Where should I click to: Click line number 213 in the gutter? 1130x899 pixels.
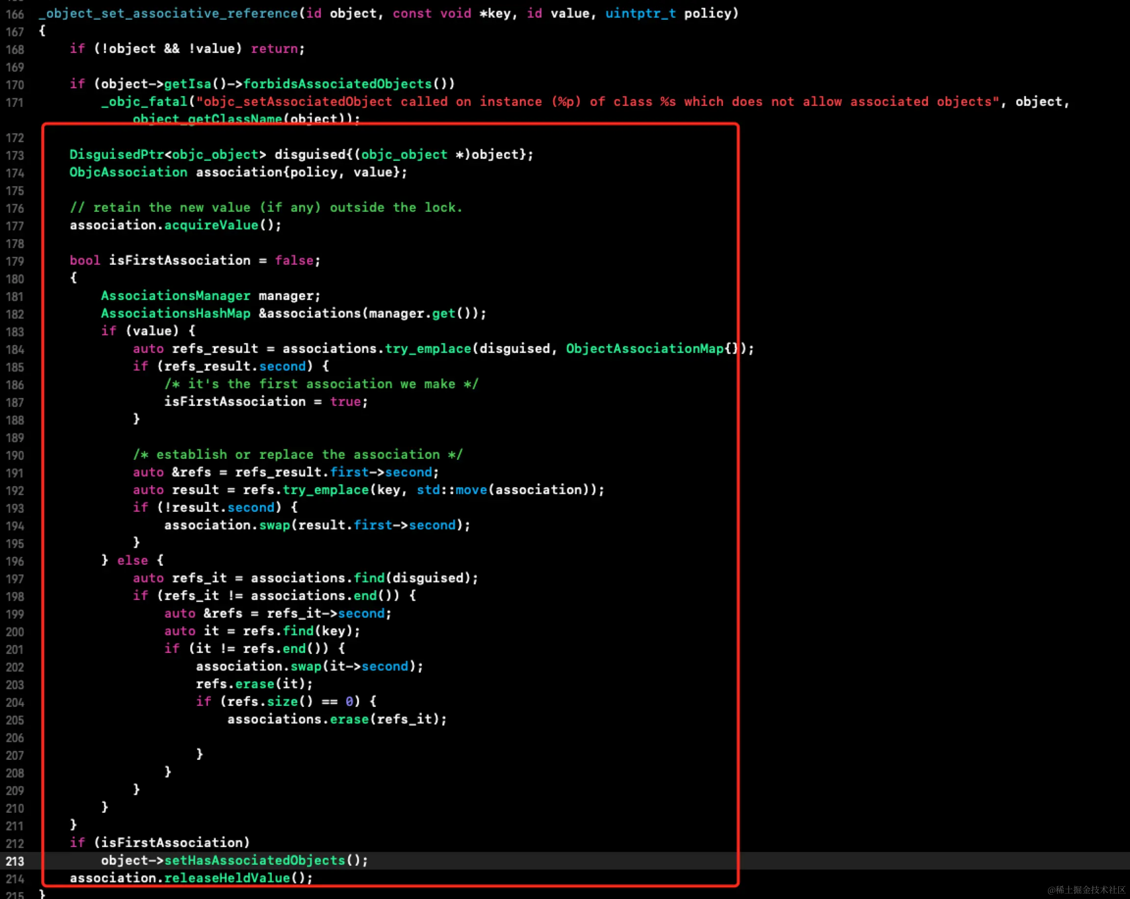click(x=15, y=861)
